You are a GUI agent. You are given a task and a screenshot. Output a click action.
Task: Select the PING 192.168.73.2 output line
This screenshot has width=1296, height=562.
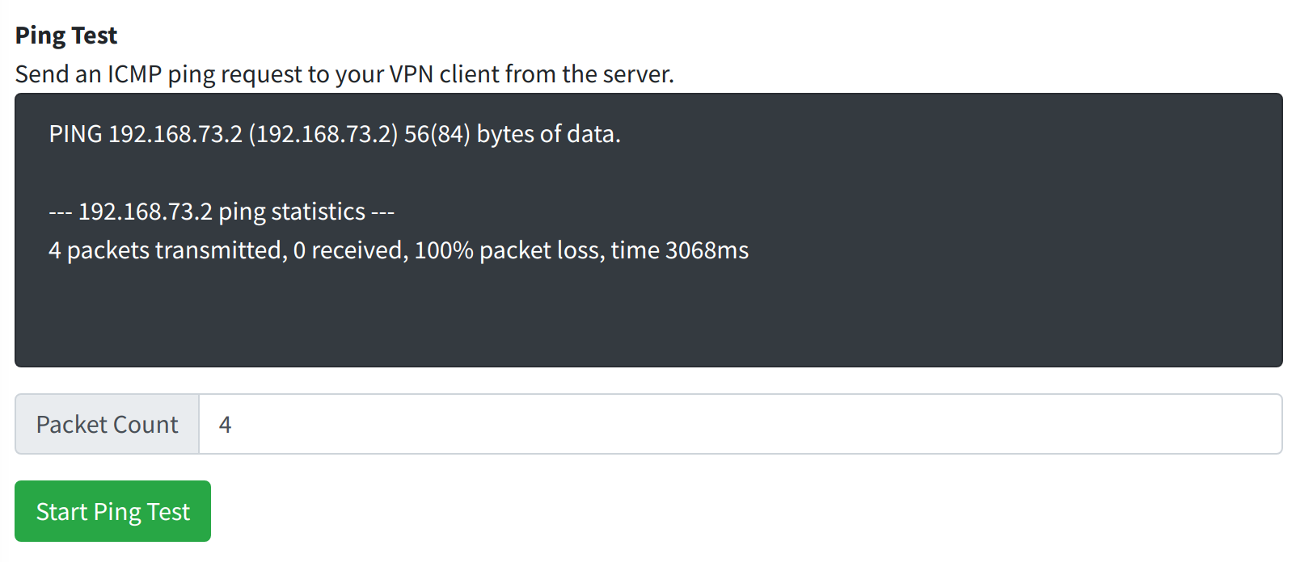pyautogui.click(x=335, y=133)
